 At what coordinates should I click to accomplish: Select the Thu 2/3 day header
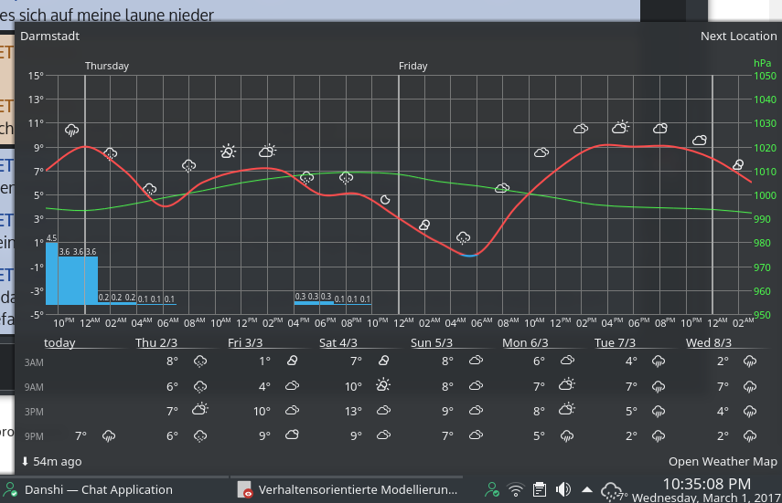coord(156,342)
